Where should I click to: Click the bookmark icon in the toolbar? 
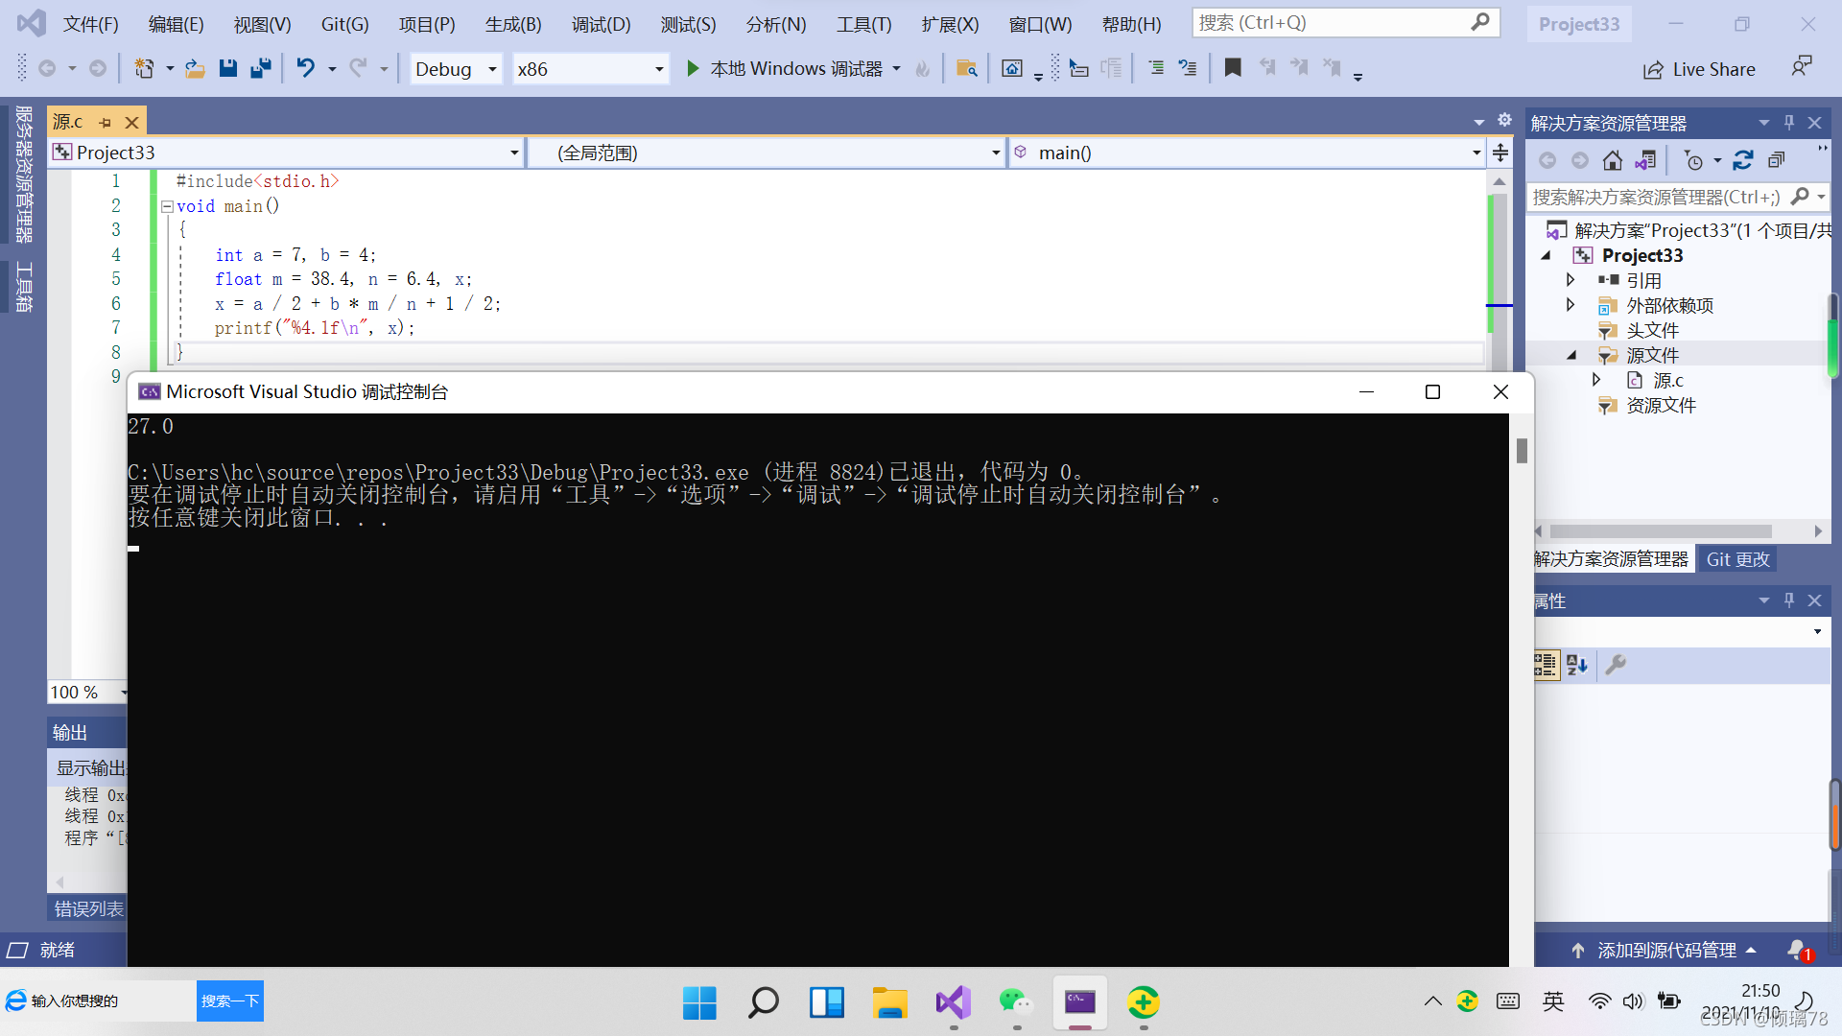(1233, 68)
